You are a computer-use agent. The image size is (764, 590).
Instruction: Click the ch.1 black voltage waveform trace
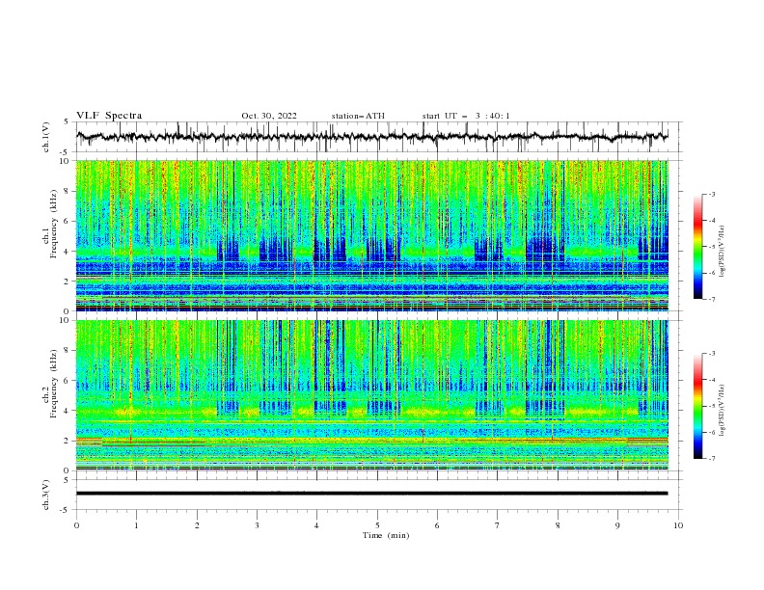371,137
